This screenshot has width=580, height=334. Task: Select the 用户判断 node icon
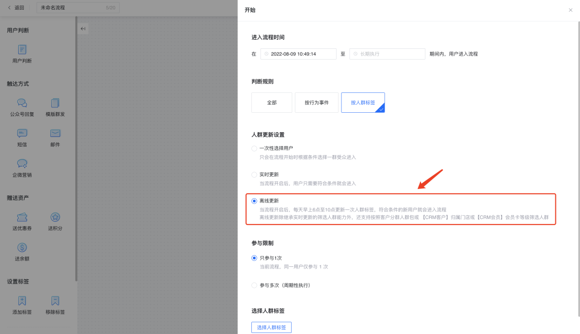tap(22, 49)
